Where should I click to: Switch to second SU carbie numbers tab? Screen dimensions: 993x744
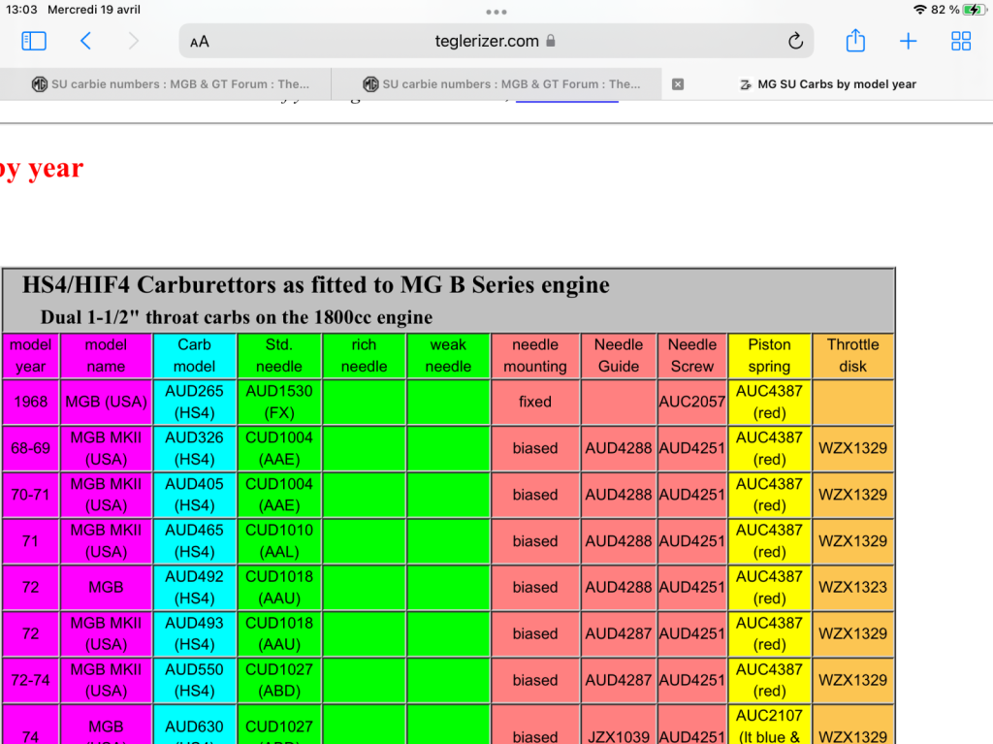(496, 84)
